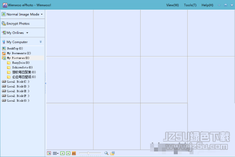The height and width of the screenshot is (157, 235).
Task: Open the View(W) menu
Action: [x=172, y=5]
